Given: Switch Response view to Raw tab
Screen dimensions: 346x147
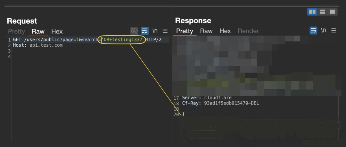Looking at the screenshot, I should click(x=206, y=31).
